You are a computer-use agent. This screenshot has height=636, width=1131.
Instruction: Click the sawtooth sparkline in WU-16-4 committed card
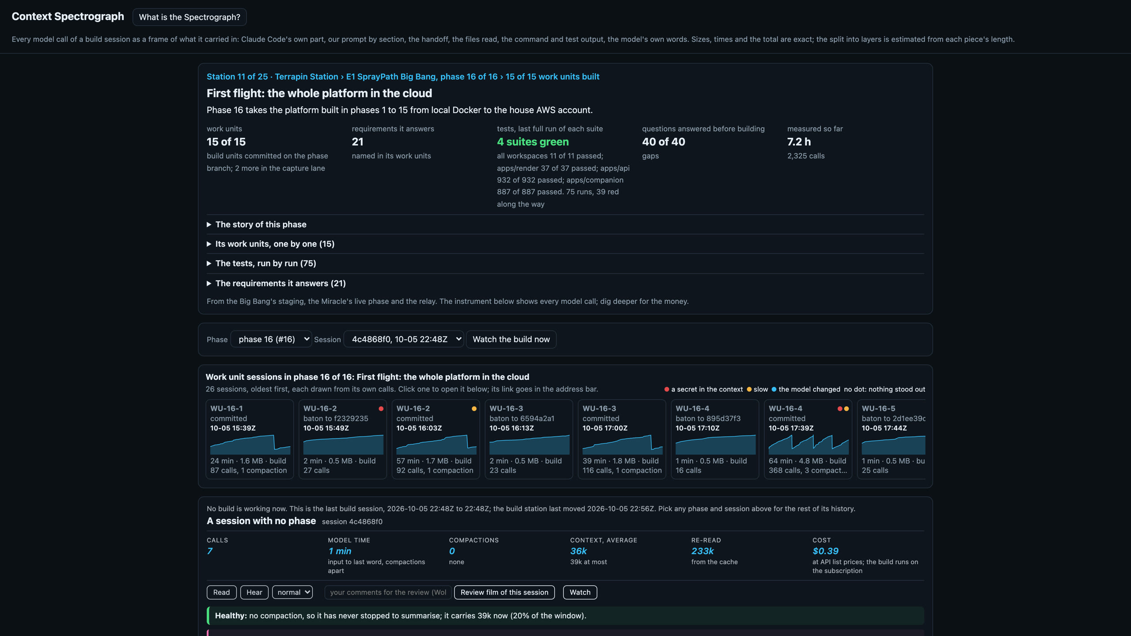[x=808, y=445]
